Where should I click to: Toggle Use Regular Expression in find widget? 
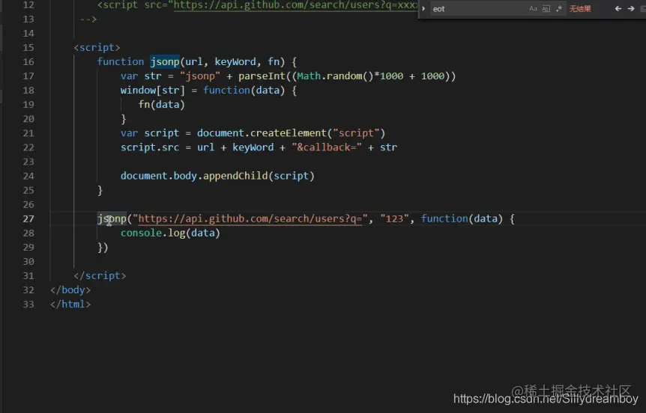click(558, 9)
